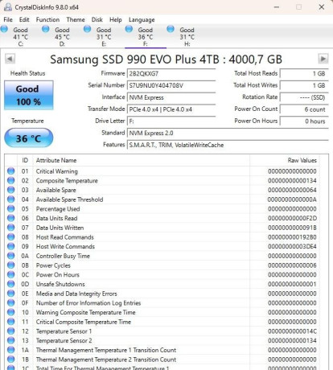Click the ID column header
Viewport: 333px width, 370px height.
pyautogui.click(x=25, y=160)
